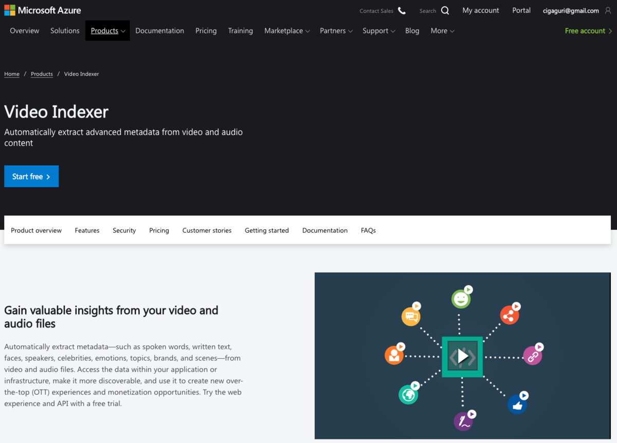
Task: Open the Solutions nav item
Action: (x=65, y=31)
